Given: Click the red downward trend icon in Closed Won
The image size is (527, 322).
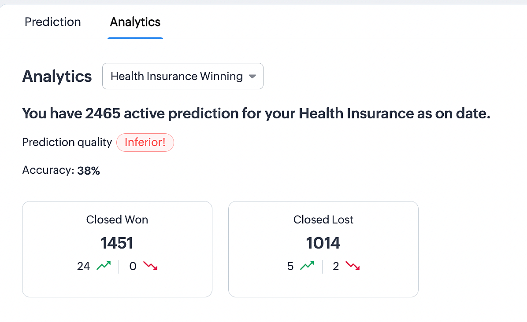Looking at the screenshot, I should pyautogui.click(x=151, y=266).
